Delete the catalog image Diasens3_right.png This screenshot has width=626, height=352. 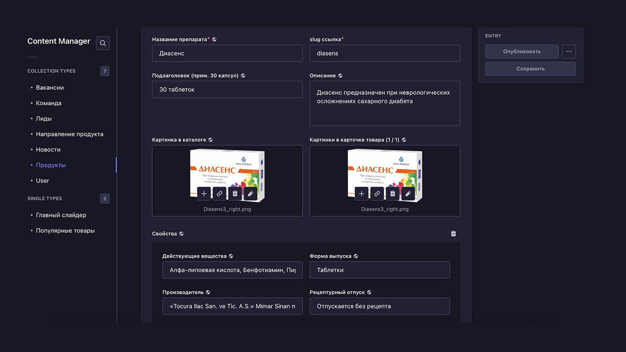pos(235,194)
